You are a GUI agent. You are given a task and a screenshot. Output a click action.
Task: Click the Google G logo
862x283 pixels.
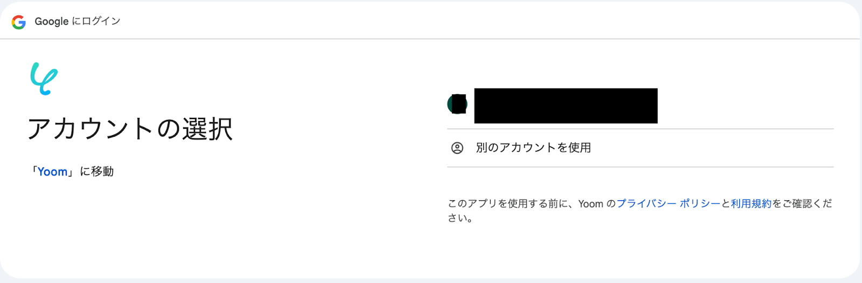[19, 22]
